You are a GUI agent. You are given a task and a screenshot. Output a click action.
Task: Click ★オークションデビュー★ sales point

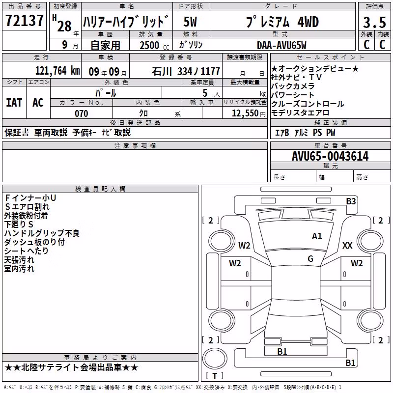pyautogui.click(x=315, y=69)
